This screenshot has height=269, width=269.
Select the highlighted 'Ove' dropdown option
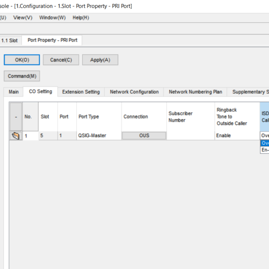click(265, 143)
